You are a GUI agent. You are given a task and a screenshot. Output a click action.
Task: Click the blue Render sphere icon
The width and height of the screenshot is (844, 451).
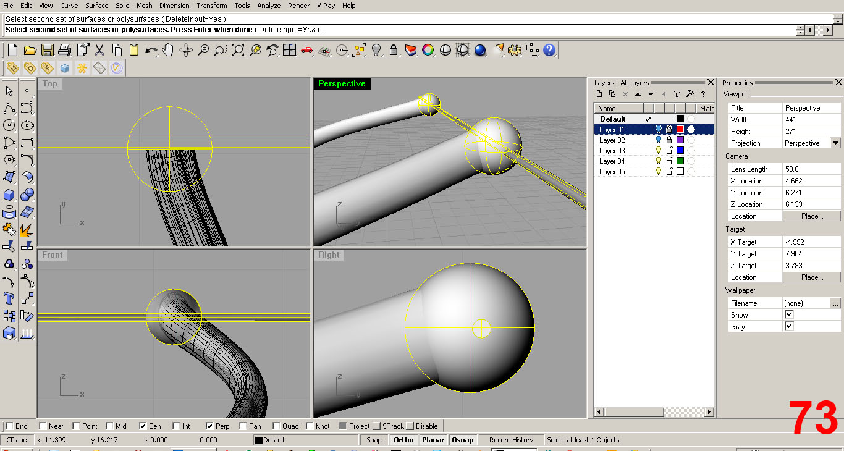coord(480,50)
